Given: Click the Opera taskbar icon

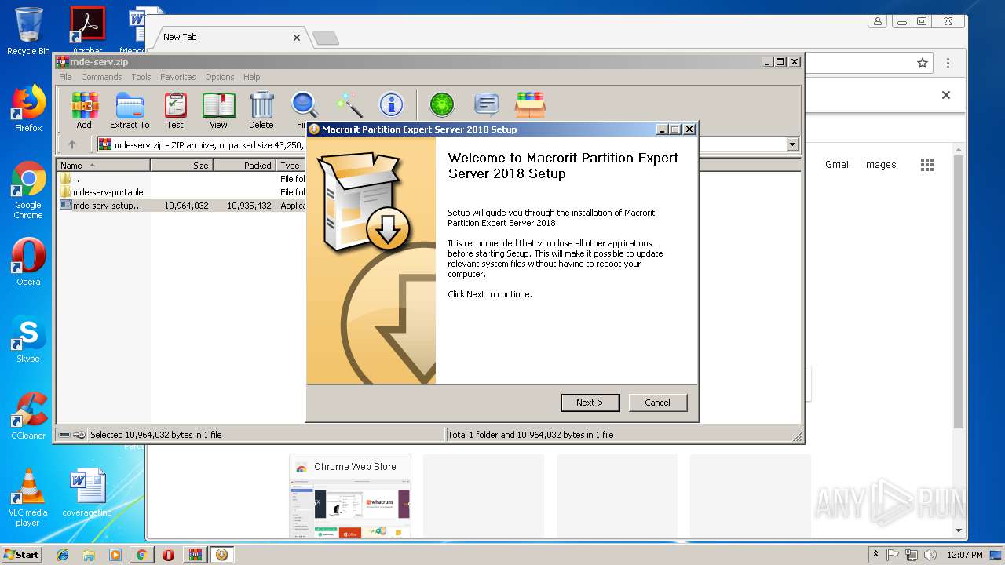Looking at the screenshot, I should tap(168, 555).
